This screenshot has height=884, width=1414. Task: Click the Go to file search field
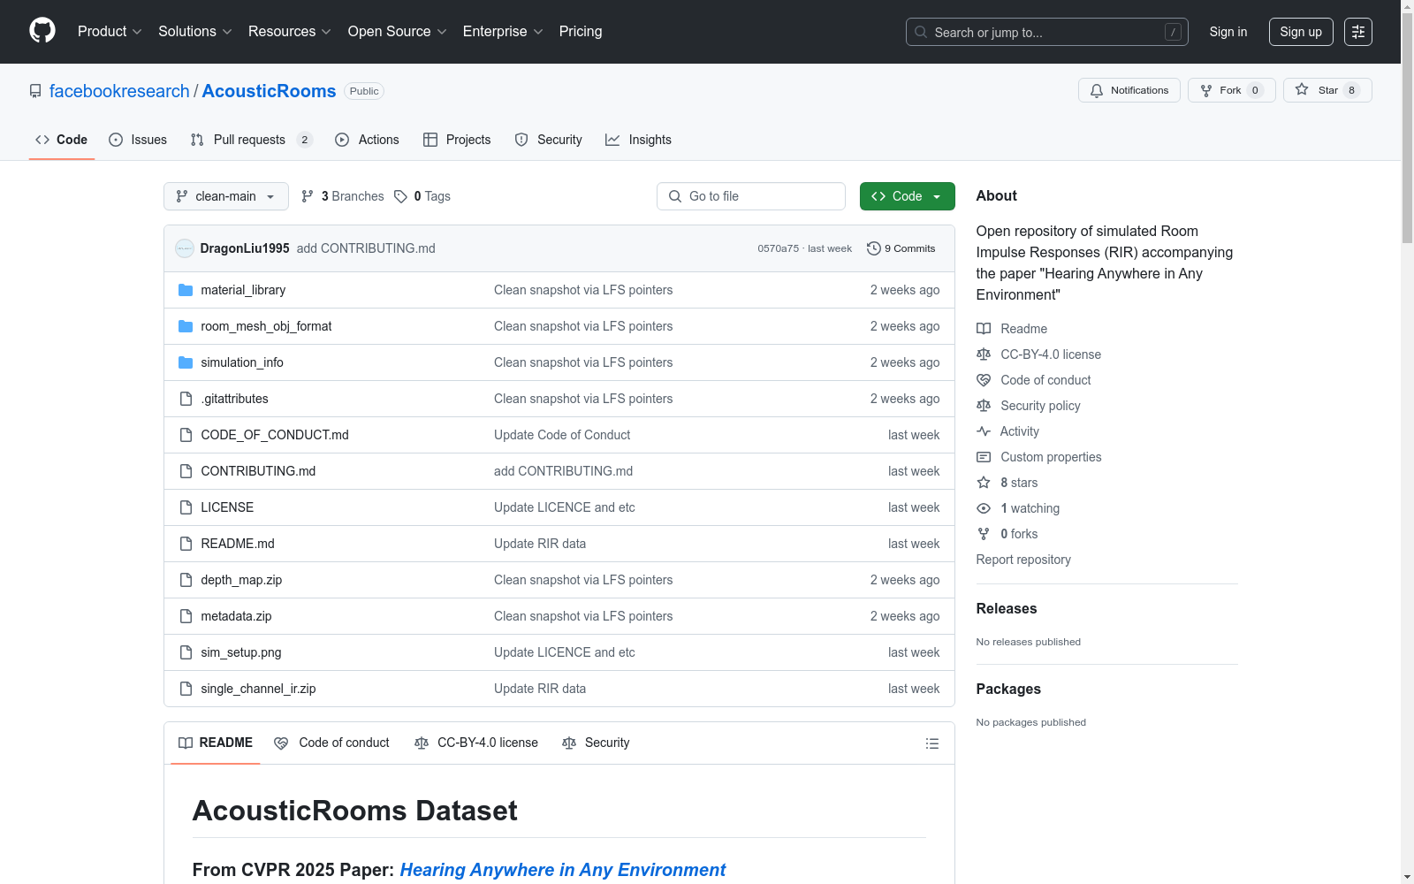click(751, 196)
